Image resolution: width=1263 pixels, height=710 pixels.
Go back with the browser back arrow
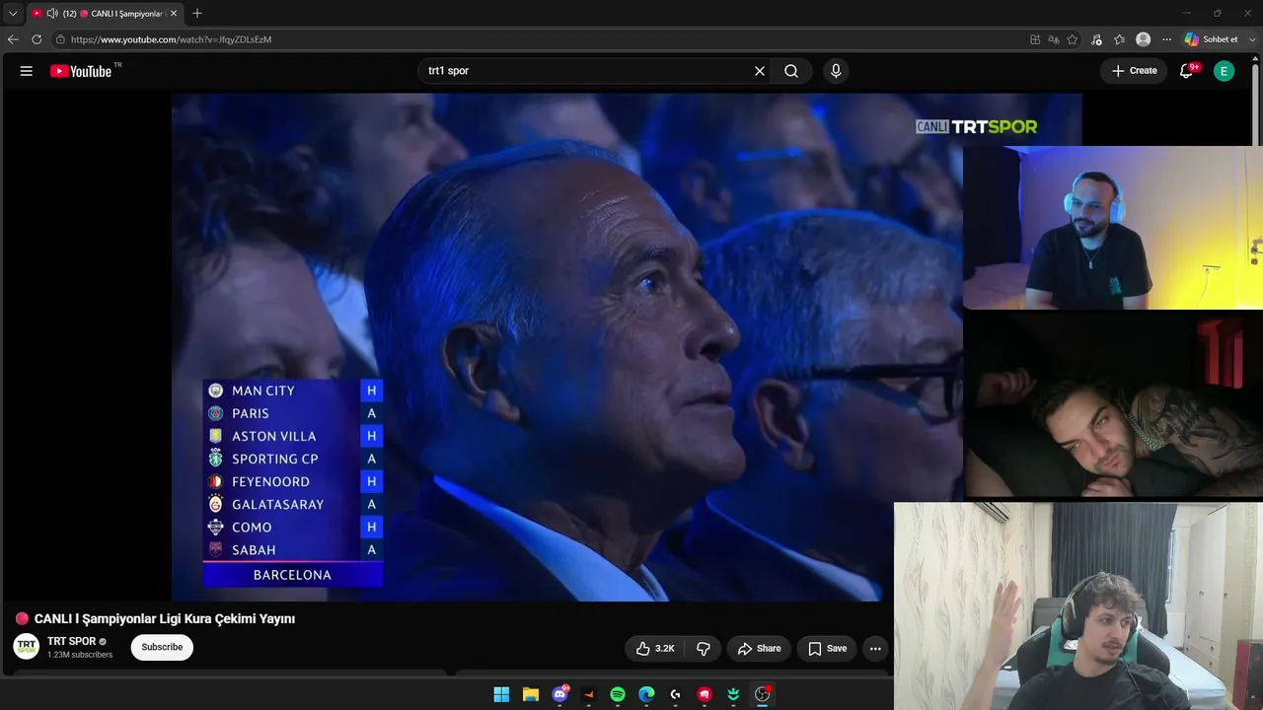[13, 39]
